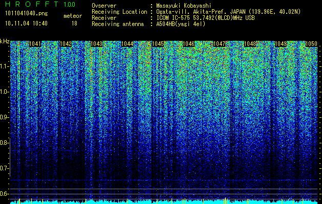Click time marker 1045

(158, 44)
